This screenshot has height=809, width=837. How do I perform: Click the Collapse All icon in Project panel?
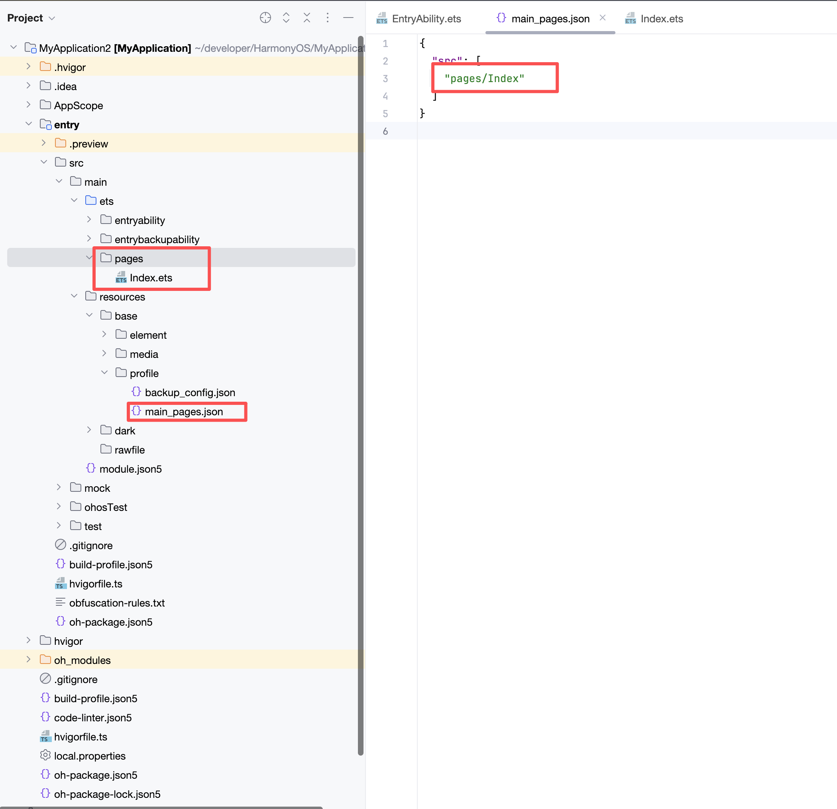point(307,18)
